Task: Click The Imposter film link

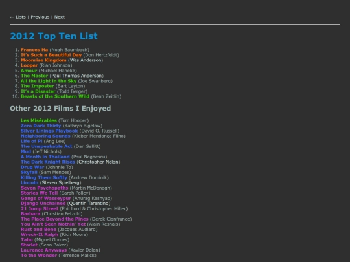Action: (x=38, y=86)
